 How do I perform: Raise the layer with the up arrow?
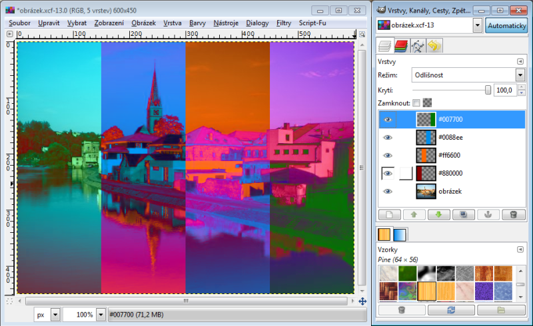pyautogui.click(x=413, y=215)
